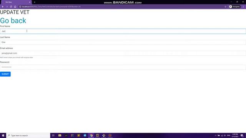
Task: Select the Email address input field
Action: 123,53
